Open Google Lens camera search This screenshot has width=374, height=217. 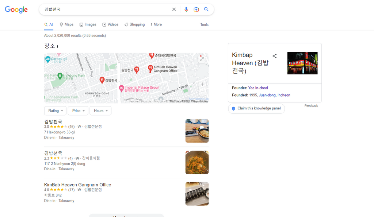point(196,9)
